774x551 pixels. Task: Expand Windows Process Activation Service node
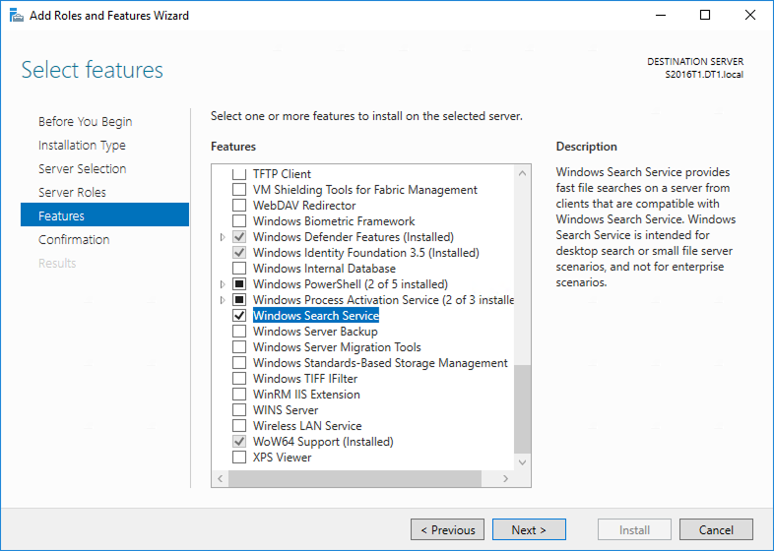[x=223, y=300]
